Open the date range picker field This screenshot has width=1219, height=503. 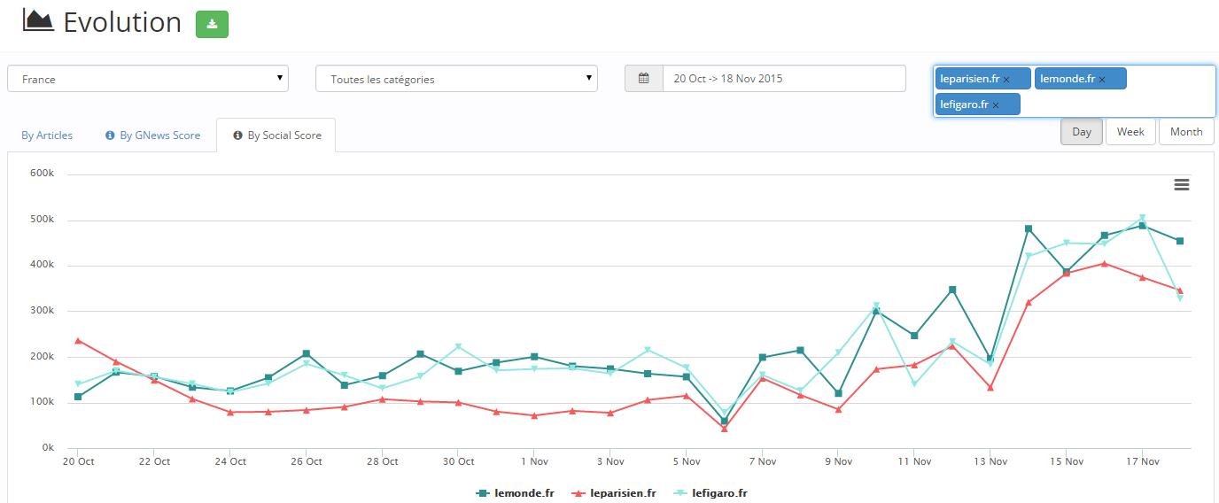click(783, 79)
